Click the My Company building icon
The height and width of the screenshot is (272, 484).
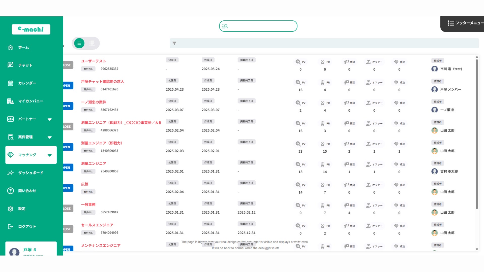pyautogui.click(x=10, y=101)
